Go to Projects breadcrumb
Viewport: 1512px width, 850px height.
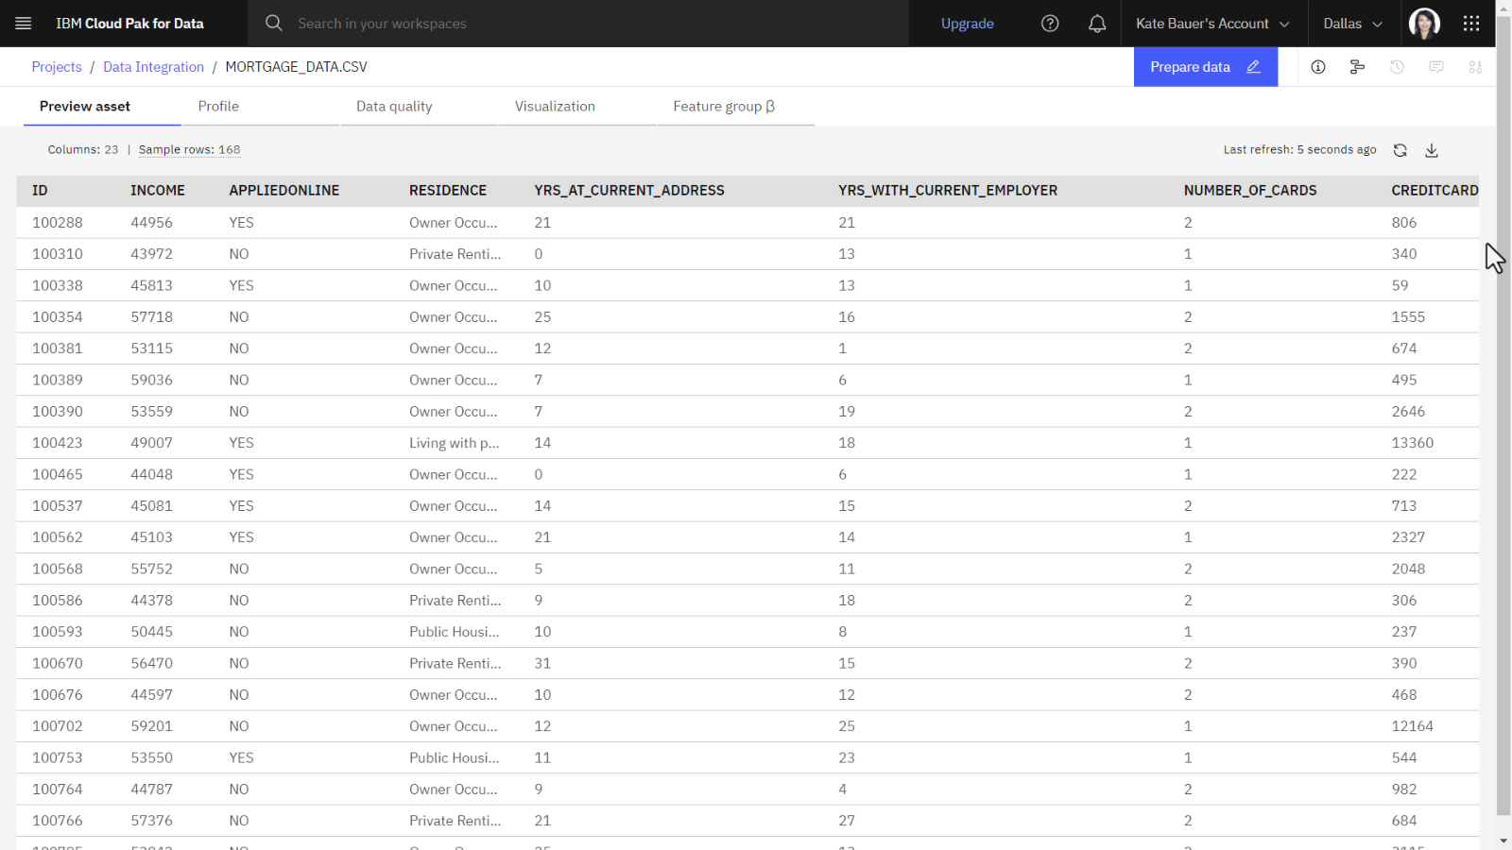point(57,67)
